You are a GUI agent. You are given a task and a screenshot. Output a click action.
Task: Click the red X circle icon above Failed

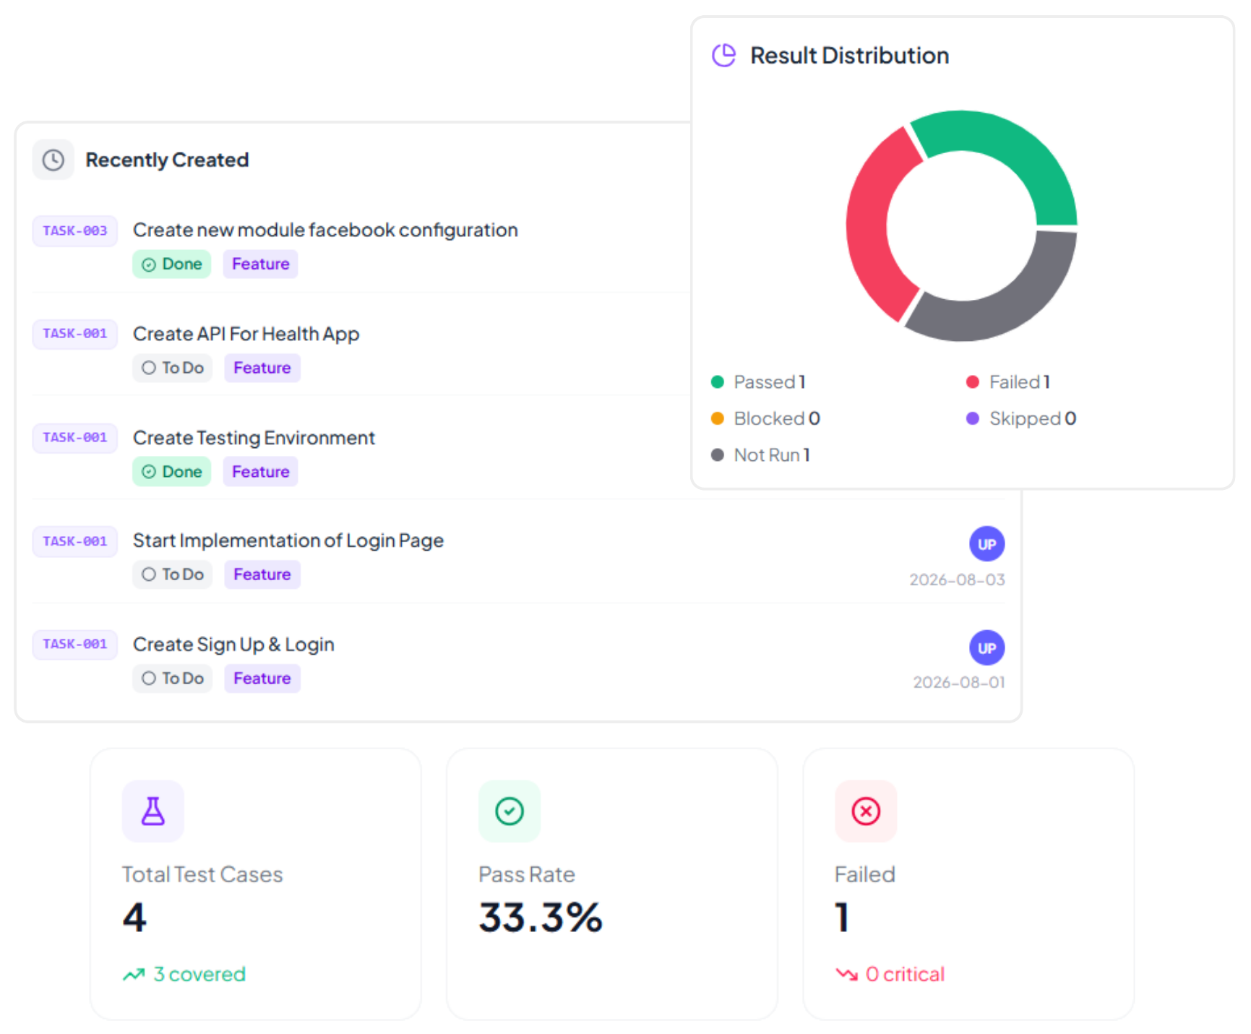pyautogui.click(x=866, y=811)
